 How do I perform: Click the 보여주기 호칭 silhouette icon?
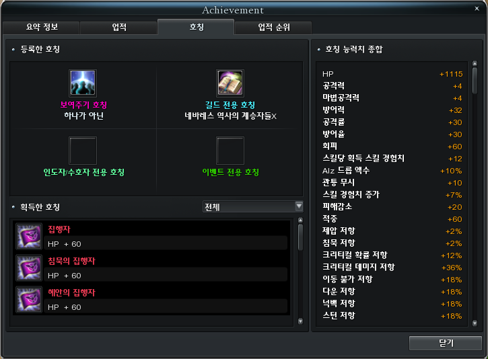click(x=83, y=83)
